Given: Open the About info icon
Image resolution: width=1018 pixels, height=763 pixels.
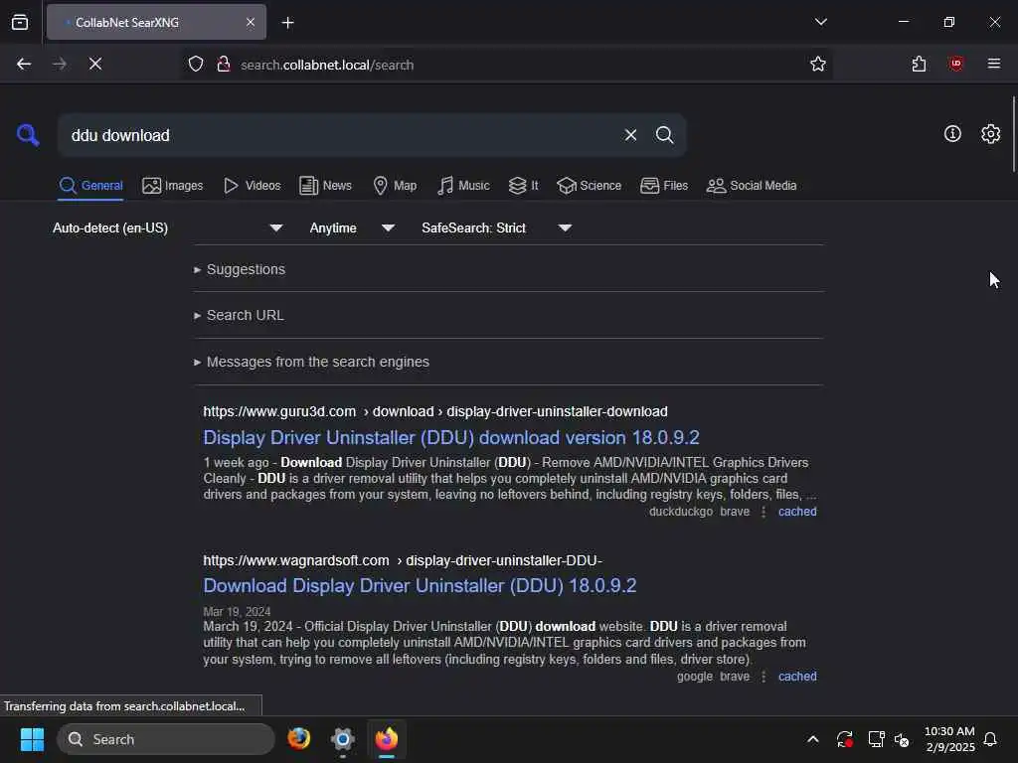Looking at the screenshot, I should [952, 134].
